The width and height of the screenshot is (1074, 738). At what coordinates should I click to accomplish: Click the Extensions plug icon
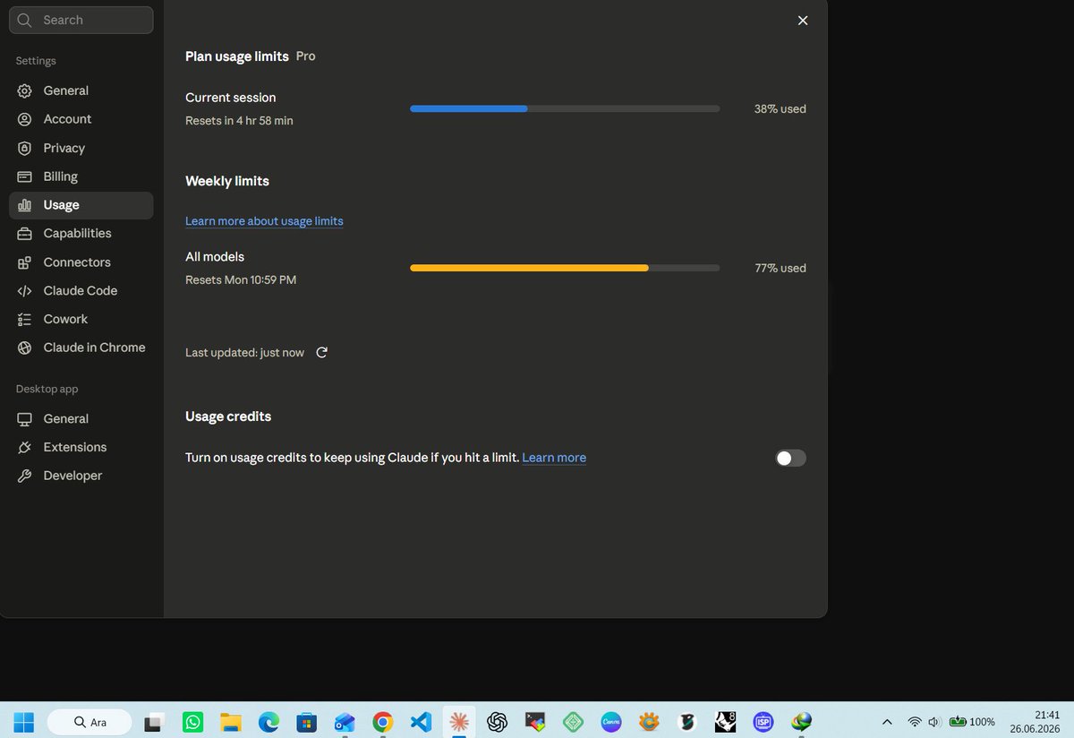click(x=25, y=448)
